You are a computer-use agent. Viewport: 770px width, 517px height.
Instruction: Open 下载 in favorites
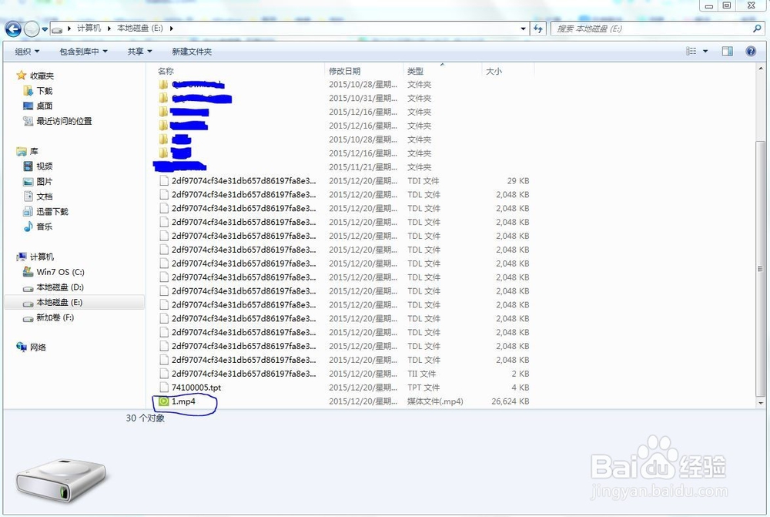(x=44, y=91)
